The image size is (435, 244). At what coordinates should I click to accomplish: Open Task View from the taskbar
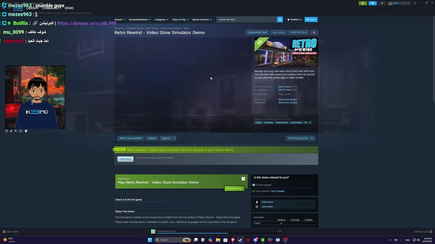point(196,240)
